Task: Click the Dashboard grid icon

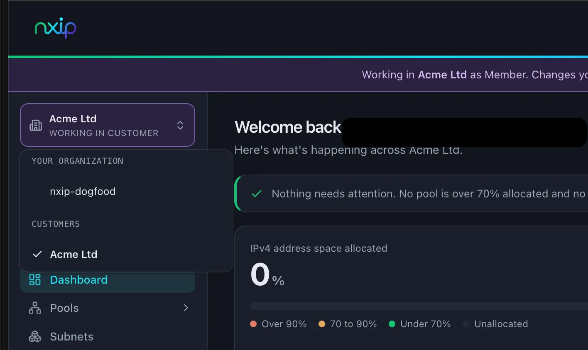Action: point(35,280)
